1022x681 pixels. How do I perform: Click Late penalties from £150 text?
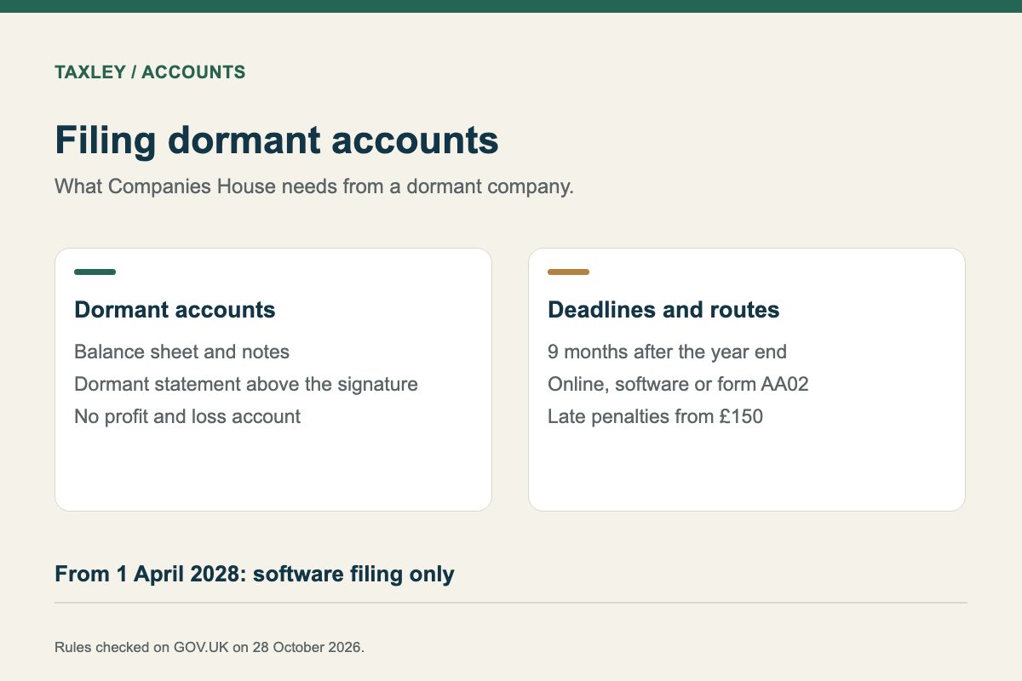(x=655, y=416)
